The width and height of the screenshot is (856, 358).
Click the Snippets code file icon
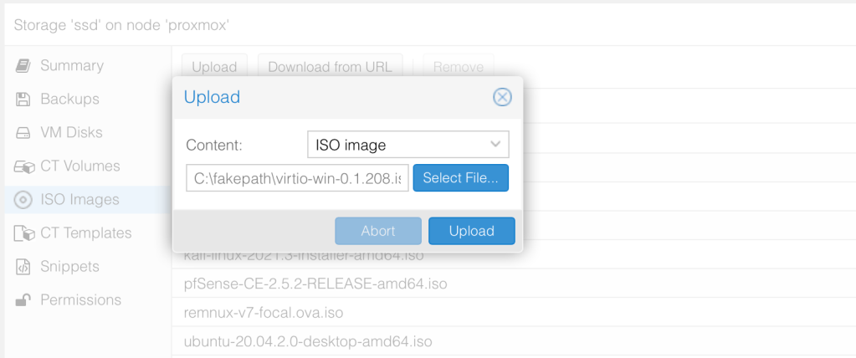pos(23,267)
